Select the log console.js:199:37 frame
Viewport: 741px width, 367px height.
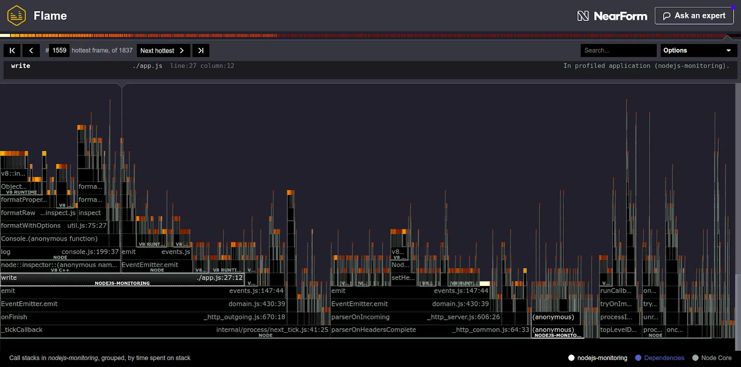point(60,253)
